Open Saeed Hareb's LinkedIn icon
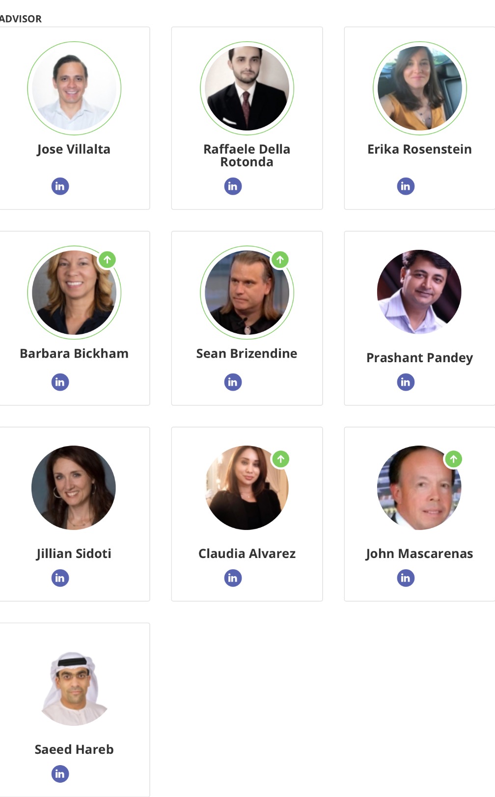Screen dimensions: 495x797 click(60, 774)
